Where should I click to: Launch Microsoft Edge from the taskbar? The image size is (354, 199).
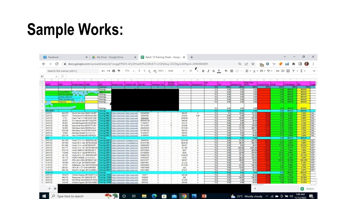click(154, 196)
